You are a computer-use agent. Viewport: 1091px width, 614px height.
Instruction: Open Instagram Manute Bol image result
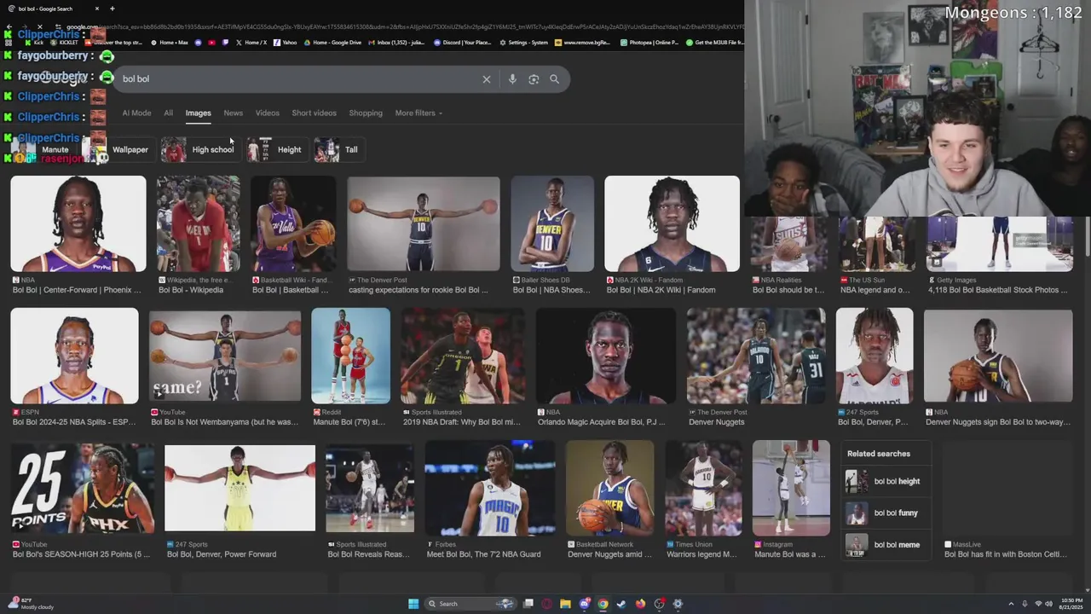(791, 488)
